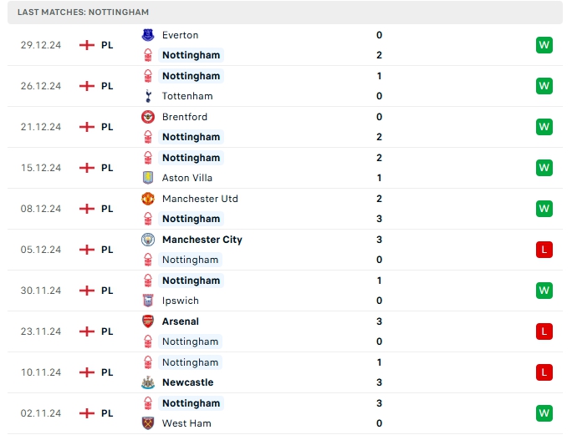Open the Manchester City team link
Image resolution: width=572 pixels, height=435 pixels.
pos(202,240)
